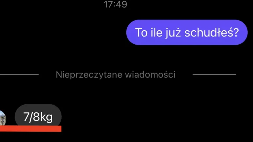Click the 17:49 timestamp
Viewport: 253px width, 142px height.
tap(115, 4)
